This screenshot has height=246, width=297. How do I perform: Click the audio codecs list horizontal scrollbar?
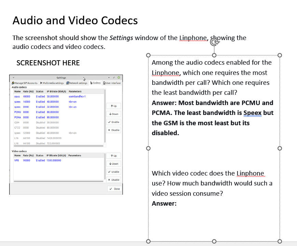click(58, 146)
